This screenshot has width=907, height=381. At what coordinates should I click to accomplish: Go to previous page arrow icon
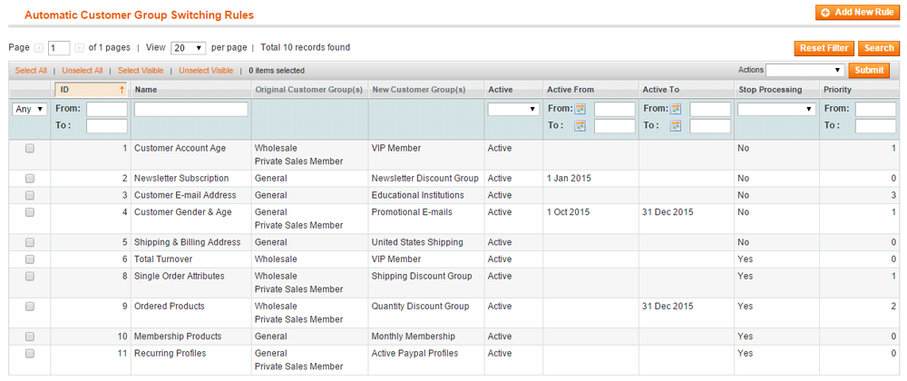pyautogui.click(x=40, y=47)
